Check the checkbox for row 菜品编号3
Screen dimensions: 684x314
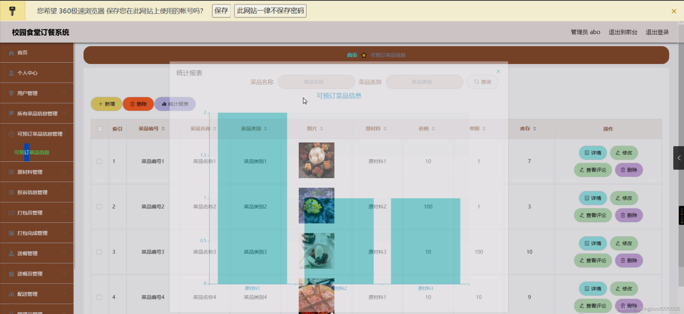pyautogui.click(x=99, y=252)
